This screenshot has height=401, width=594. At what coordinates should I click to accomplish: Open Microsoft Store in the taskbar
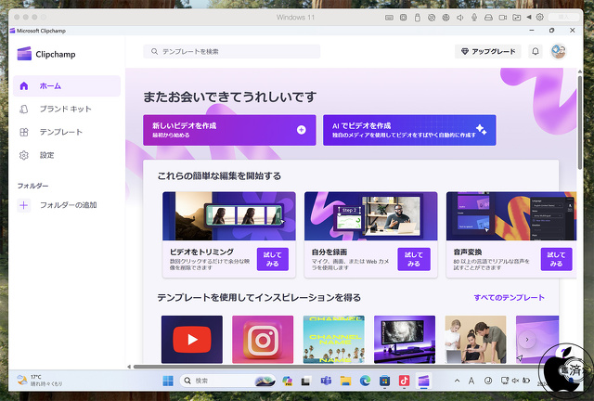(x=384, y=381)
